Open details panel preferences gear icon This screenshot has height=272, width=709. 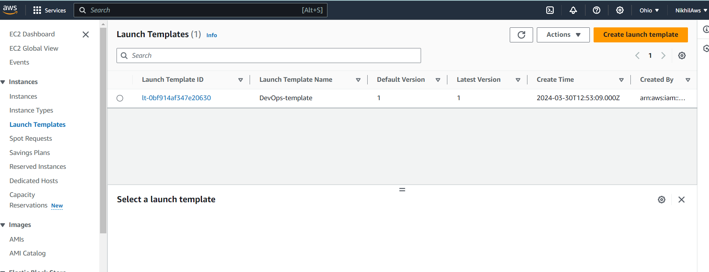coord(662,200)
